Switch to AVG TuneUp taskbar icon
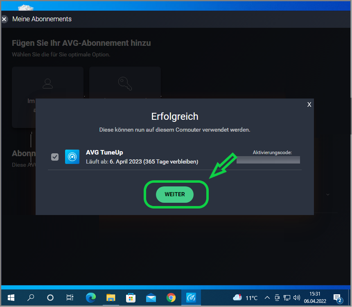 191,298
